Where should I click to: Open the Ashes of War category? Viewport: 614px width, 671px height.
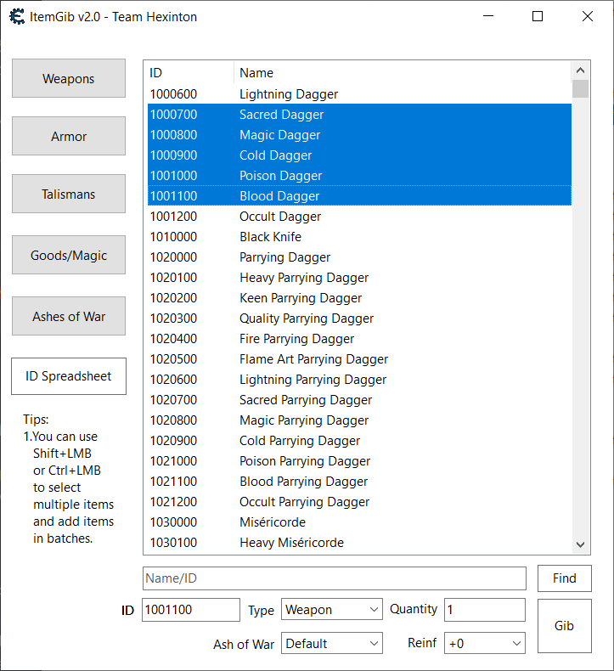pos(69,316)
